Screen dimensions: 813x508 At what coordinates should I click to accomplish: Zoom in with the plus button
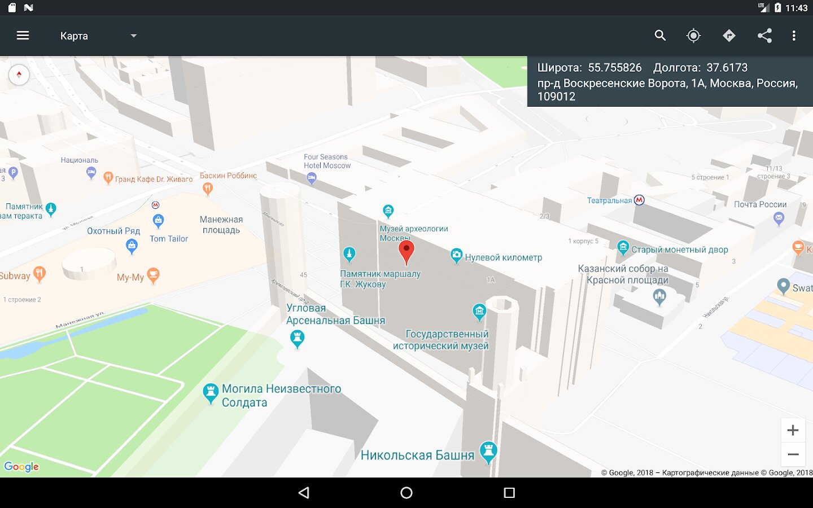(793, 430)
